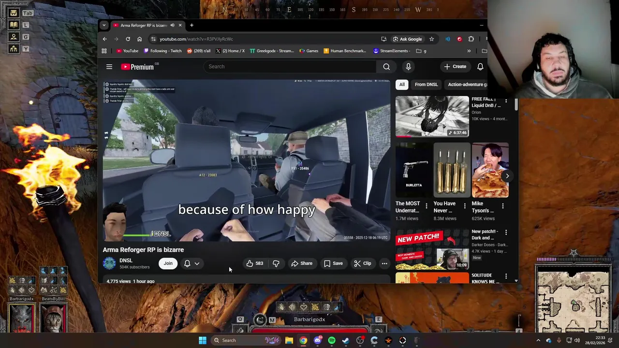The width and height of the screenshot is (619, 348).
Task: Show next Shorts with right arrow
Action: (507, 176)
